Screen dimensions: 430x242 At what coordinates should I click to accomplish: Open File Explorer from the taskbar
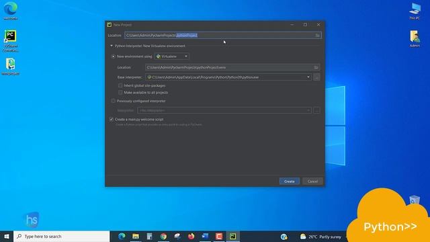pos(136,236)
